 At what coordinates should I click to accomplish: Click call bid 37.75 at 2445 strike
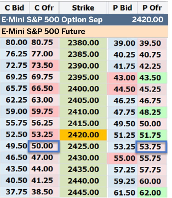tap(16, 193)
